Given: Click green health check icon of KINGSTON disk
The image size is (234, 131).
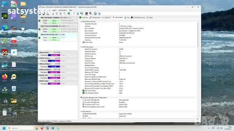Looking at the screenshot, I should tap(39, 38).
